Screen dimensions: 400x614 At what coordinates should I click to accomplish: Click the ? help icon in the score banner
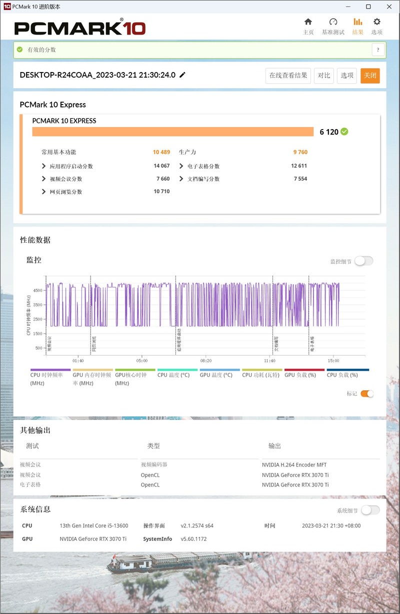[x=377, y=50]
